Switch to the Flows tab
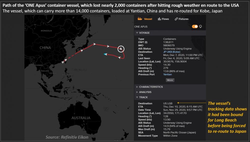 tap(165, 19)
